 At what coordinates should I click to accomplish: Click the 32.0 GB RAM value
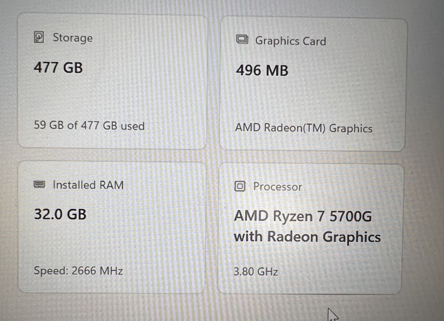pyautogui.click(x=60, y=214)
